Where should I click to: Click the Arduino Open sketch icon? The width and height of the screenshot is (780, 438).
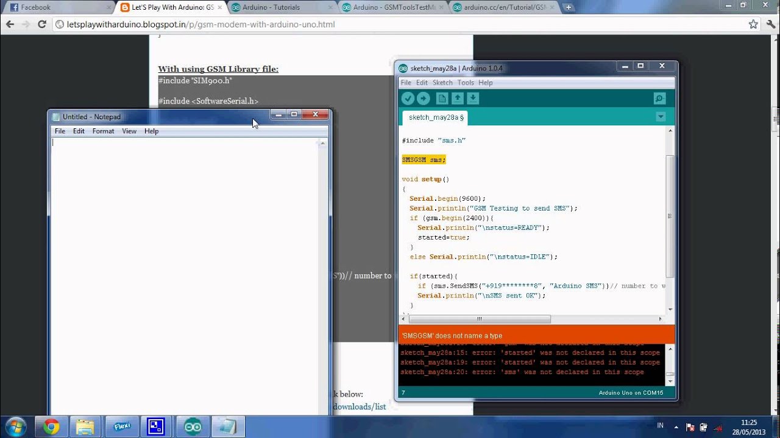[x=458, y=99]
